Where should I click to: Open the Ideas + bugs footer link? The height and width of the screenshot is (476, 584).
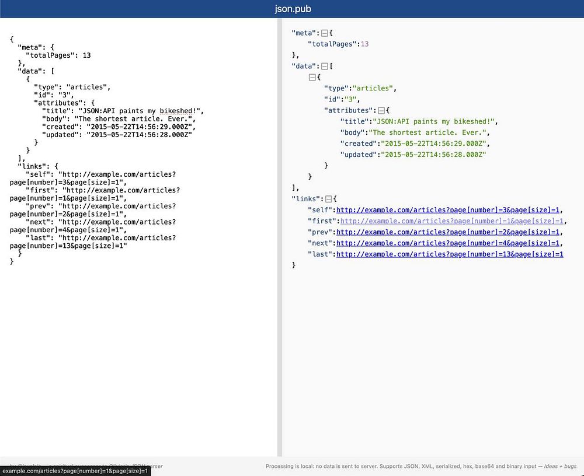click(560, 466)
